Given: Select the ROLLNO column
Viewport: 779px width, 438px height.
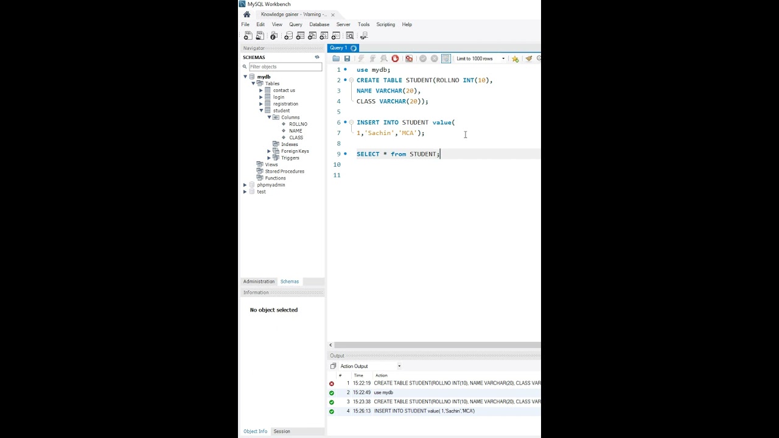Looking at the screenshot, I should pyautogui.click(x=298, y=124).
